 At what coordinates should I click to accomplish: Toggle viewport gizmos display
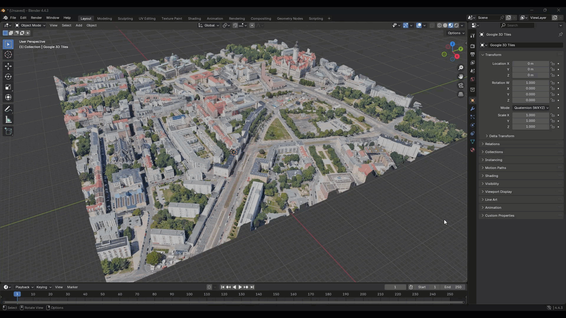(406, 25)
